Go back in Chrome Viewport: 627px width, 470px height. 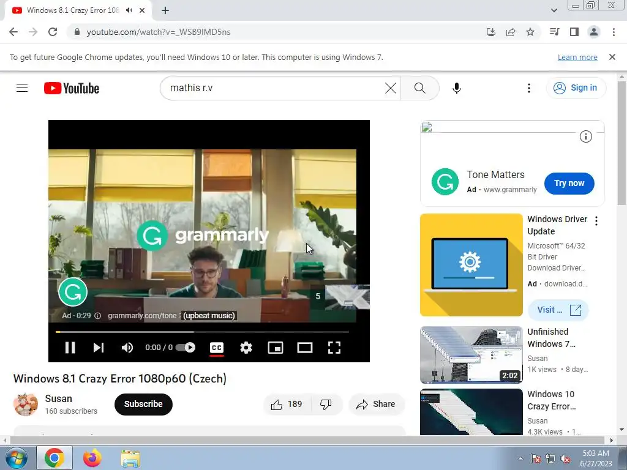(13, 32)
